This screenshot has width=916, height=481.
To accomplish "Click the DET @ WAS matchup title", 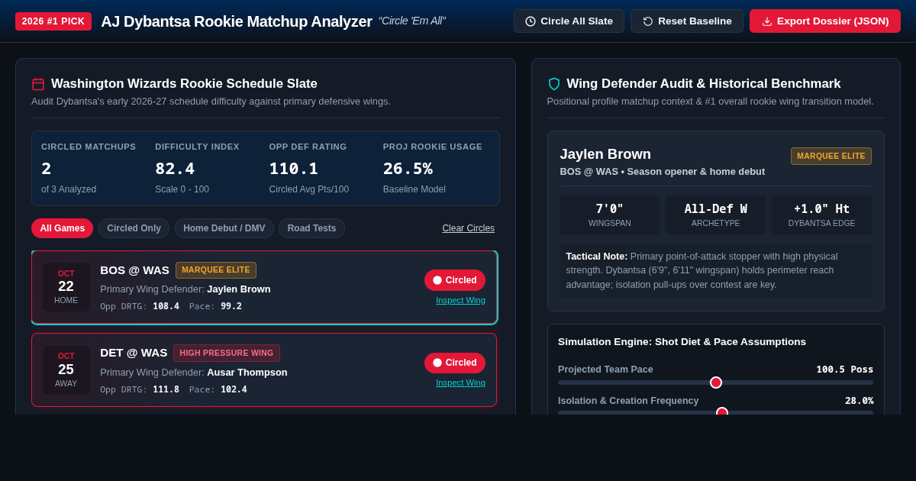I will pyautogui.click(x=134, y=353).
